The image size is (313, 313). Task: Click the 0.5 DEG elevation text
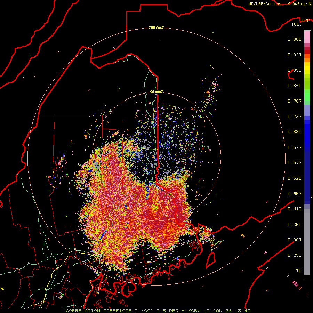(168, 311)
